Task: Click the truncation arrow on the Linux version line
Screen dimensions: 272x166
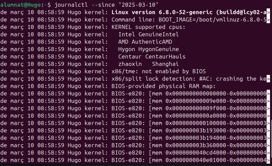Action: coord(269,12)
